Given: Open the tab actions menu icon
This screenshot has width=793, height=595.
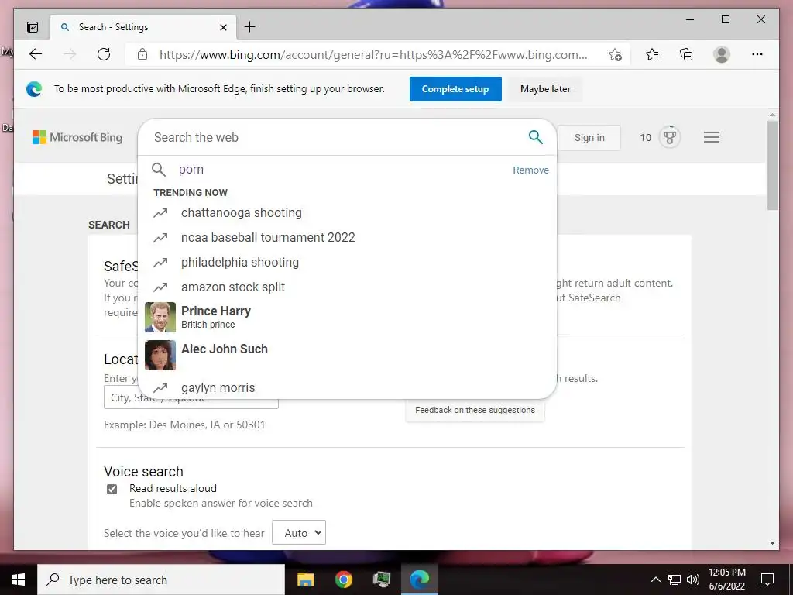Looking at the screenshot, I should [33, 27].
